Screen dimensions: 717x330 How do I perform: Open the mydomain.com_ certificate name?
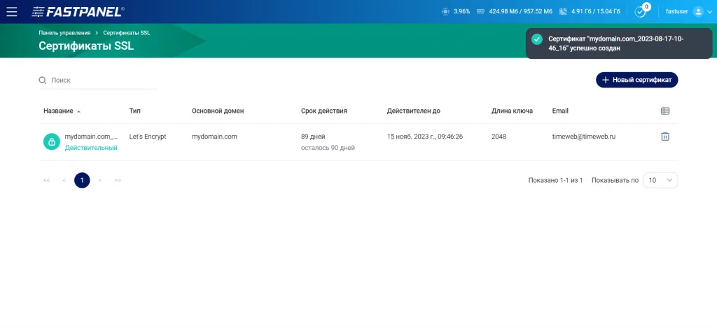[92, 137]
